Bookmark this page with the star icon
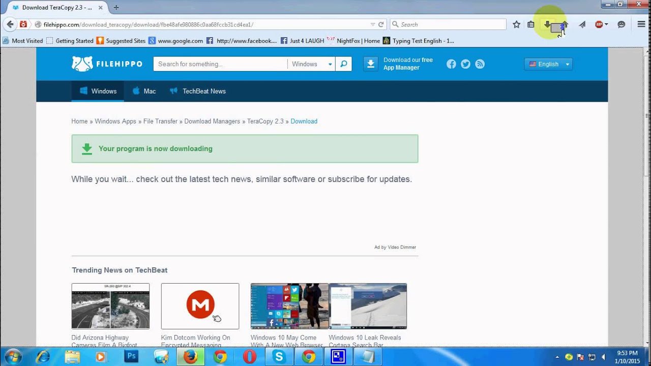The width and height of the screenshot is (651, 366). point(517,24)
